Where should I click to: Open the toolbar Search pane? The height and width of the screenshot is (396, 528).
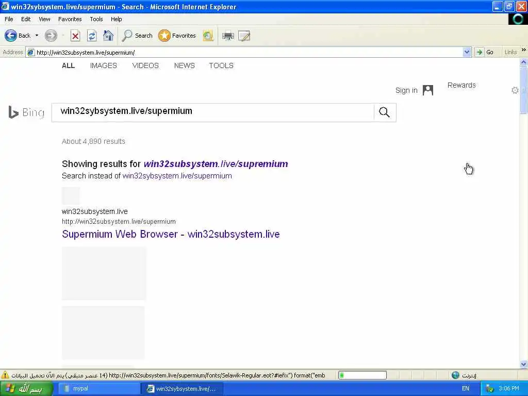pyautogui.click(x=137, y=36)
